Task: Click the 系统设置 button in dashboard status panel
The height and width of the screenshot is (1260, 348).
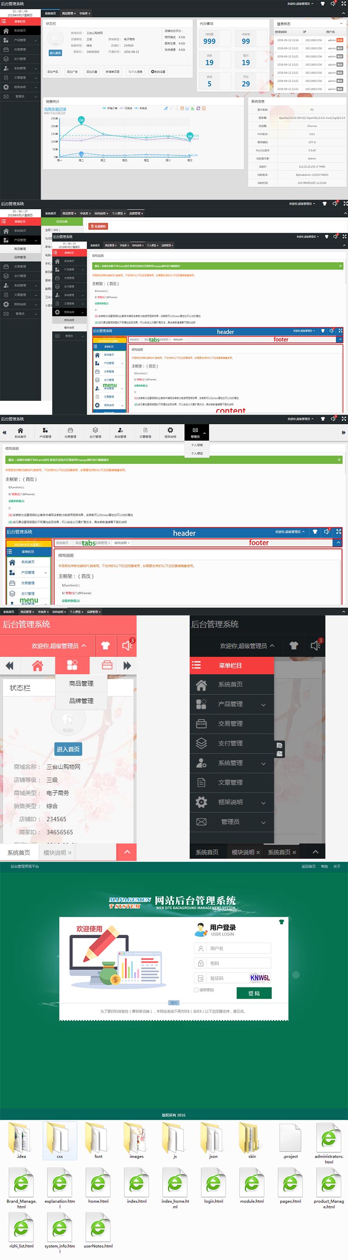Action: (x=157, y=72)
